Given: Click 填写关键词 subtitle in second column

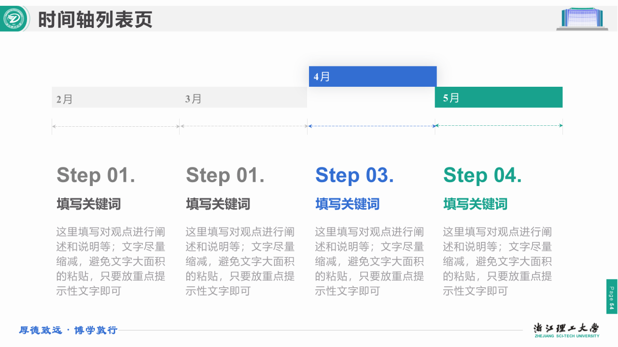Looking at the screenshot, I should (218, 204).
